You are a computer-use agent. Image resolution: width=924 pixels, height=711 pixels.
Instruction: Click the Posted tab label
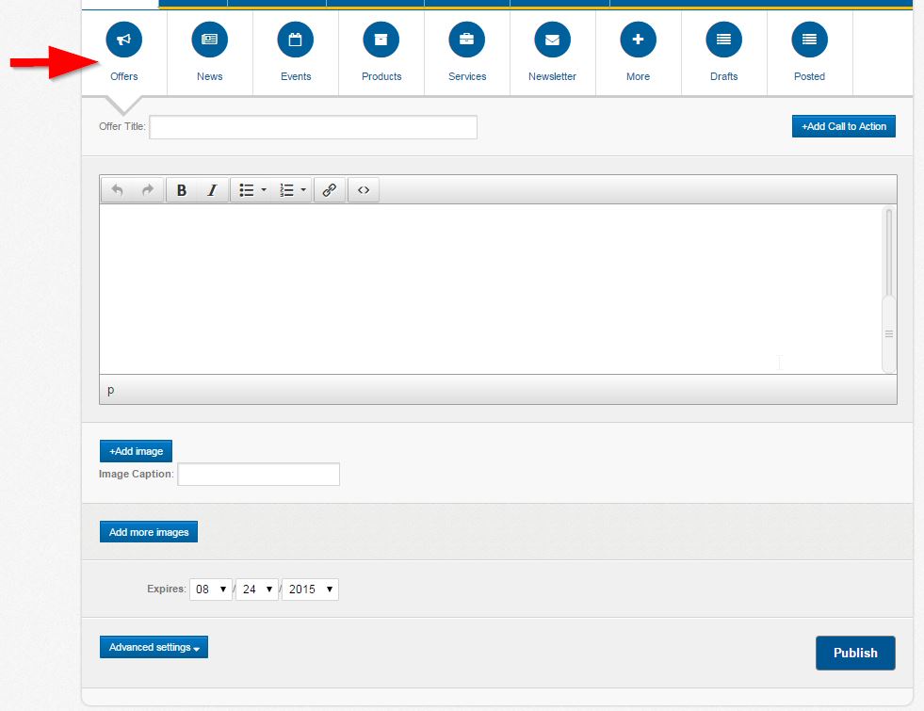(809, 76)
